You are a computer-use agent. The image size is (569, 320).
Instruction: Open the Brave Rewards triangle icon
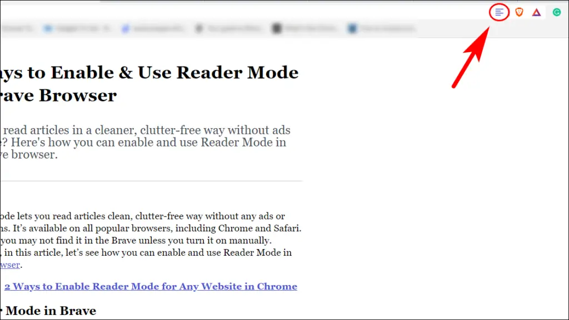[537, 13]
